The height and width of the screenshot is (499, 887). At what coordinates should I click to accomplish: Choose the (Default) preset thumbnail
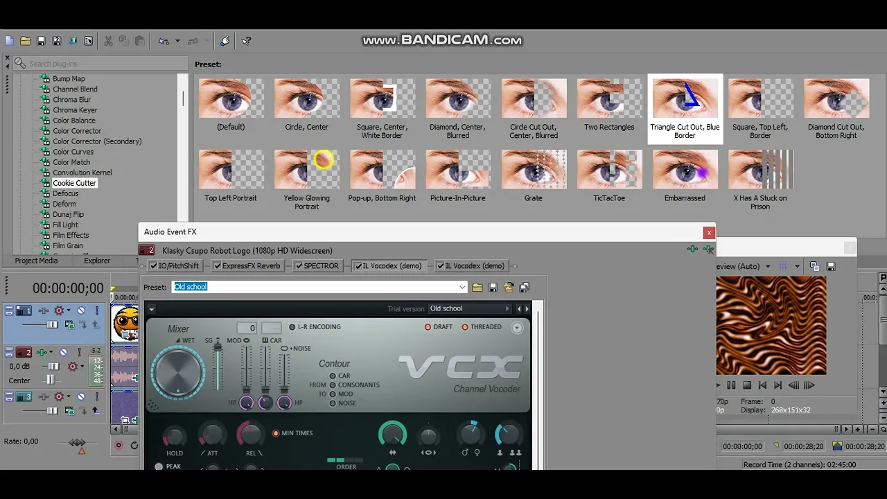click(x=231, y=98)
